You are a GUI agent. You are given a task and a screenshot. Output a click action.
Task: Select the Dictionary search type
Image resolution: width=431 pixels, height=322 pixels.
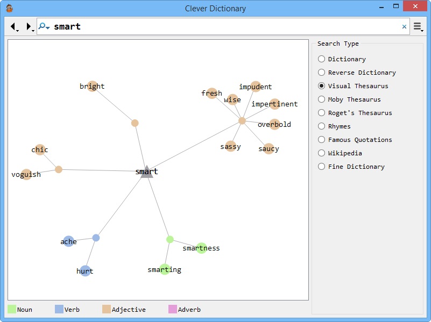coord(322,59)
